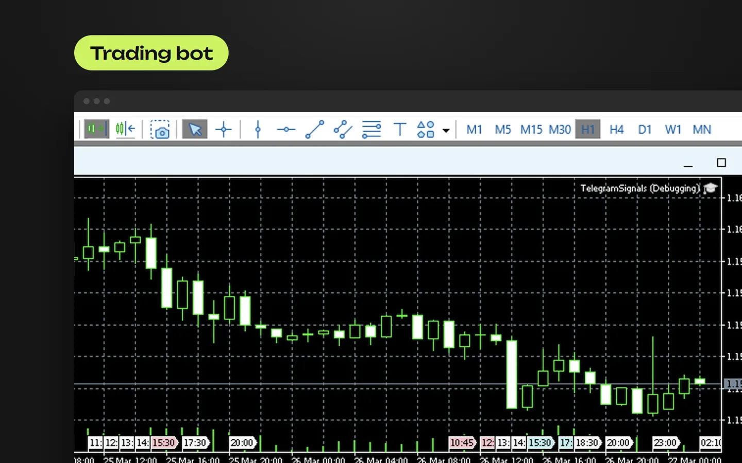
Task: Pick the equidistant channel tool
Action: tap(343, 129)
